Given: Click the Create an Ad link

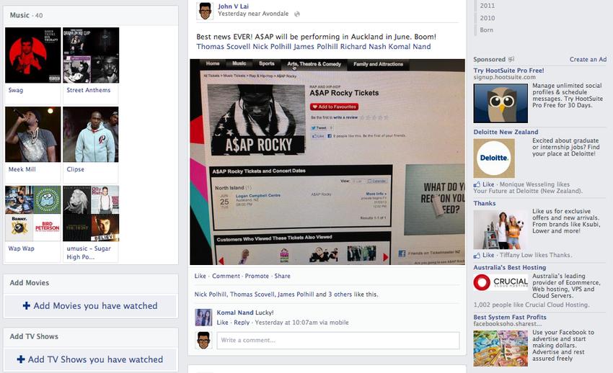Looking at the screenshot, I should tap(588, 60).
